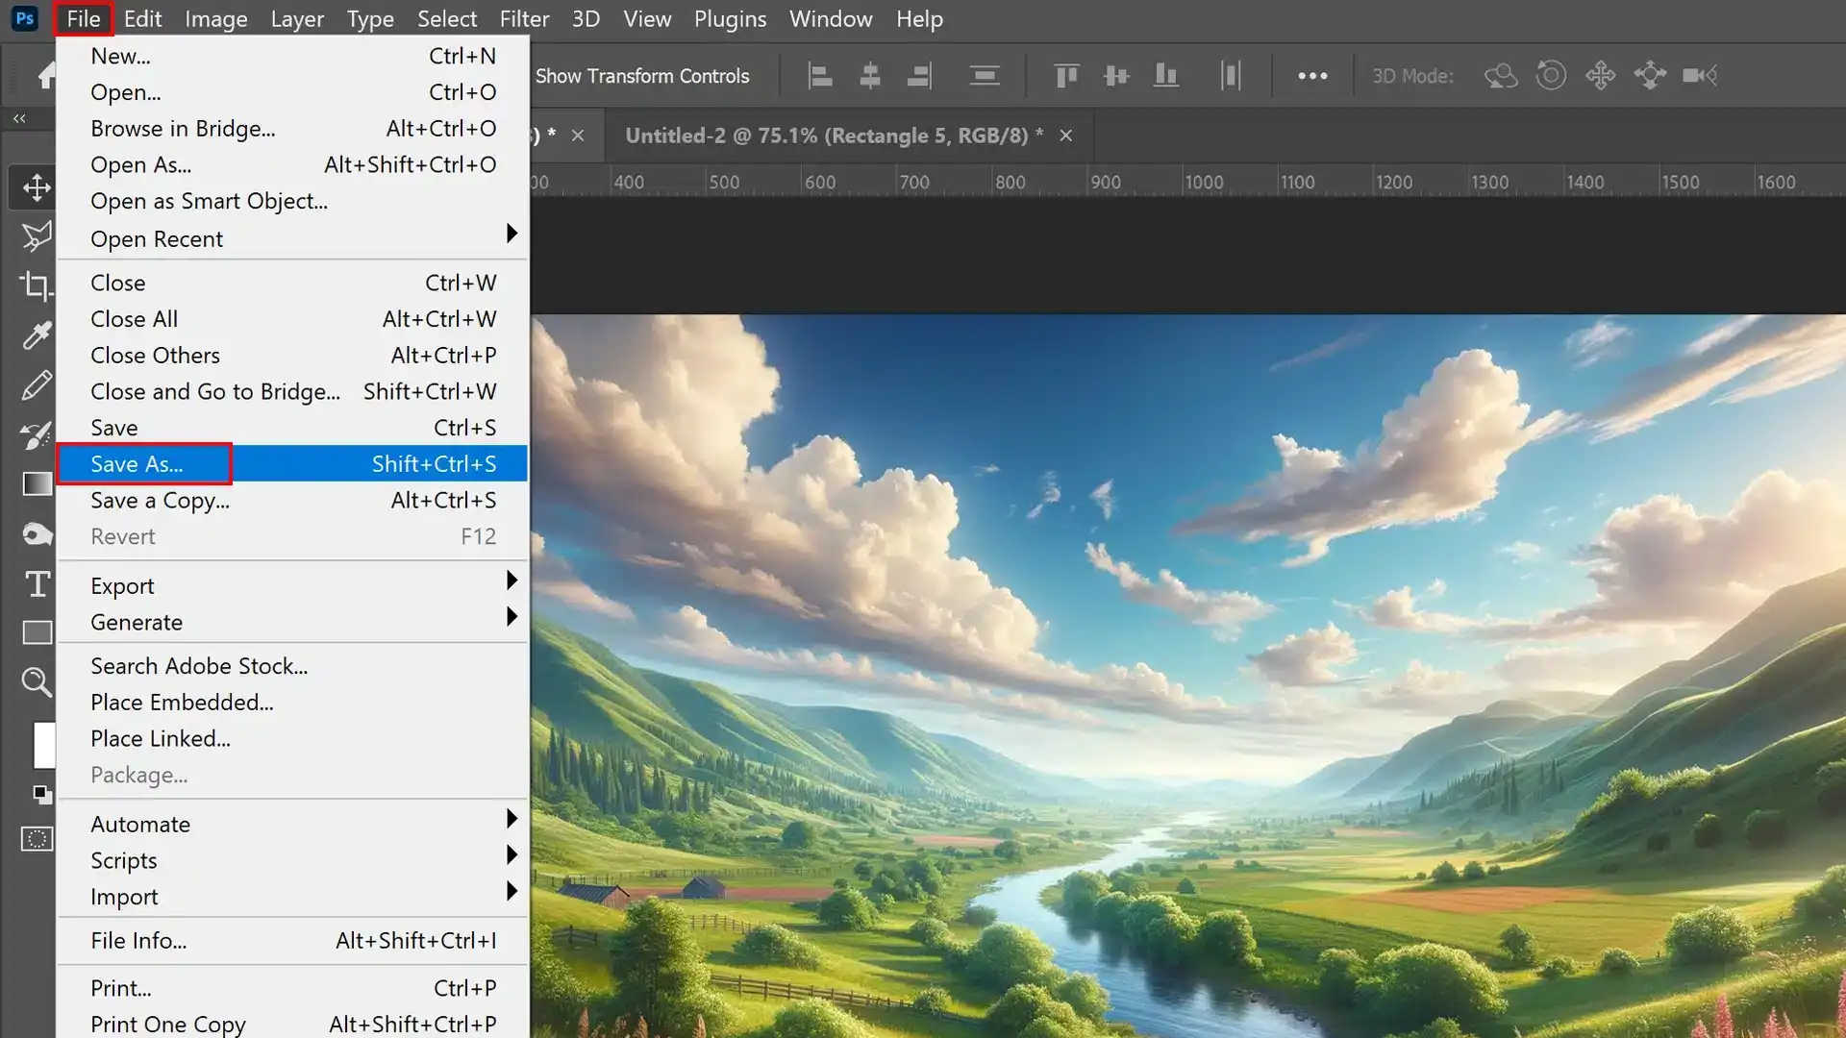1846x1038 pixels.
Task: Click the landscape image canvas
Action: point(1188,676)
